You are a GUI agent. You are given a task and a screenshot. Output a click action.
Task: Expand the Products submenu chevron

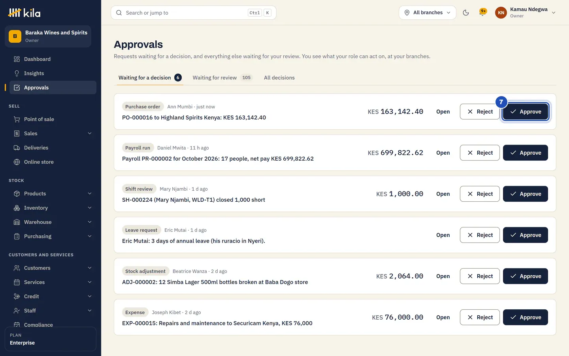click(x=90, y=193)
